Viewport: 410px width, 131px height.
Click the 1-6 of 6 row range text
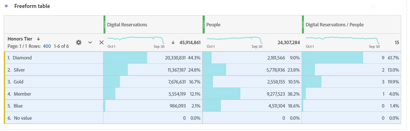pos(61,46)
